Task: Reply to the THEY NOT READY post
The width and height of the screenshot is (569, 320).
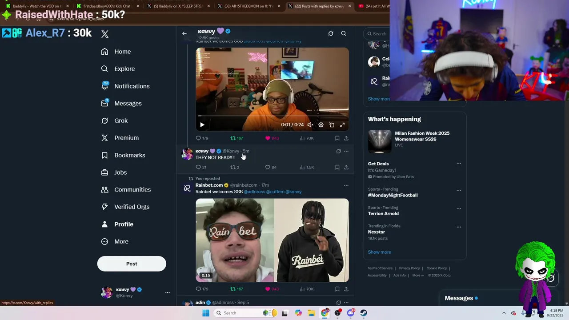Action: (201, 167)
